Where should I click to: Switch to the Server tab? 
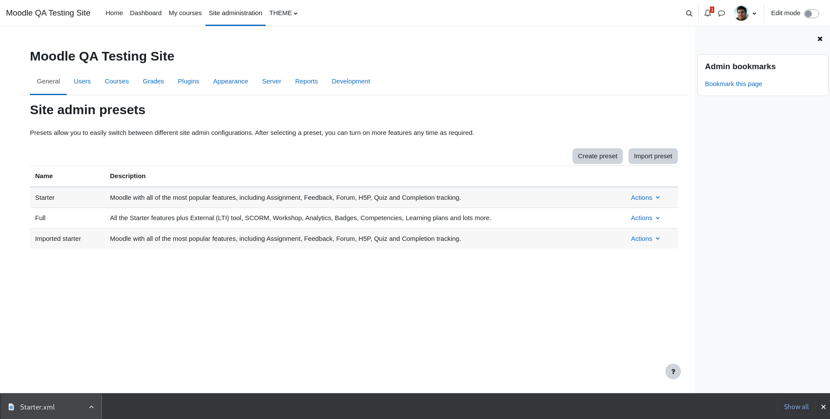[x=272, y=81]
